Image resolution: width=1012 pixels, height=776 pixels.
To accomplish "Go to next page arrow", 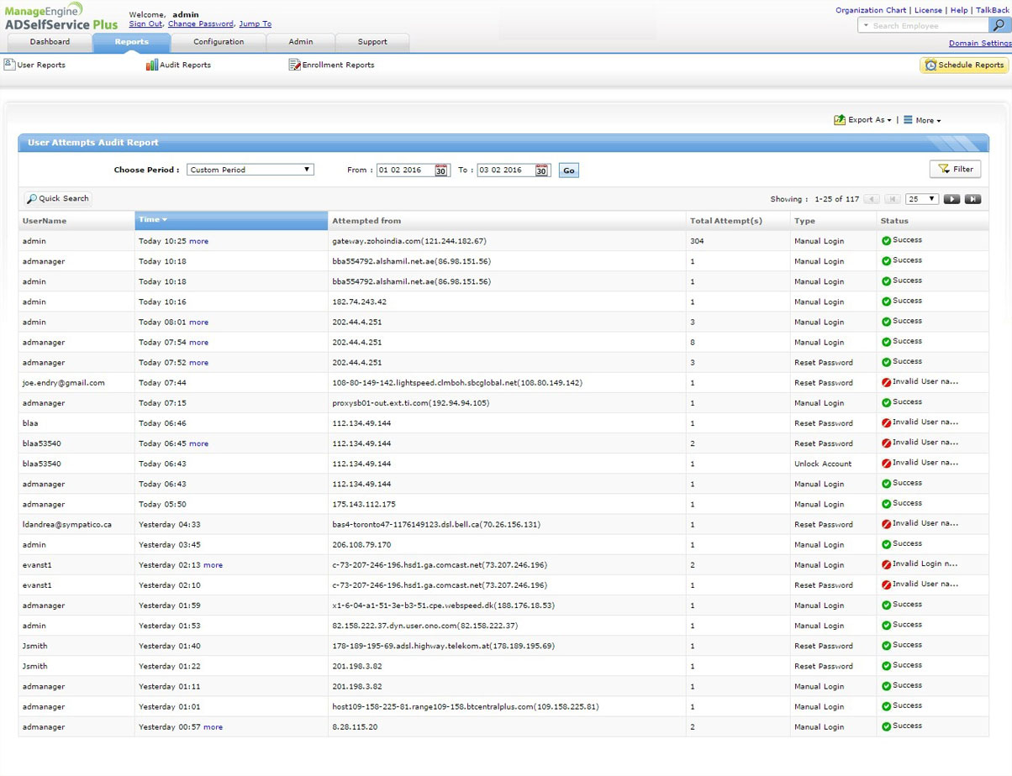I will [x=951, y=199].
